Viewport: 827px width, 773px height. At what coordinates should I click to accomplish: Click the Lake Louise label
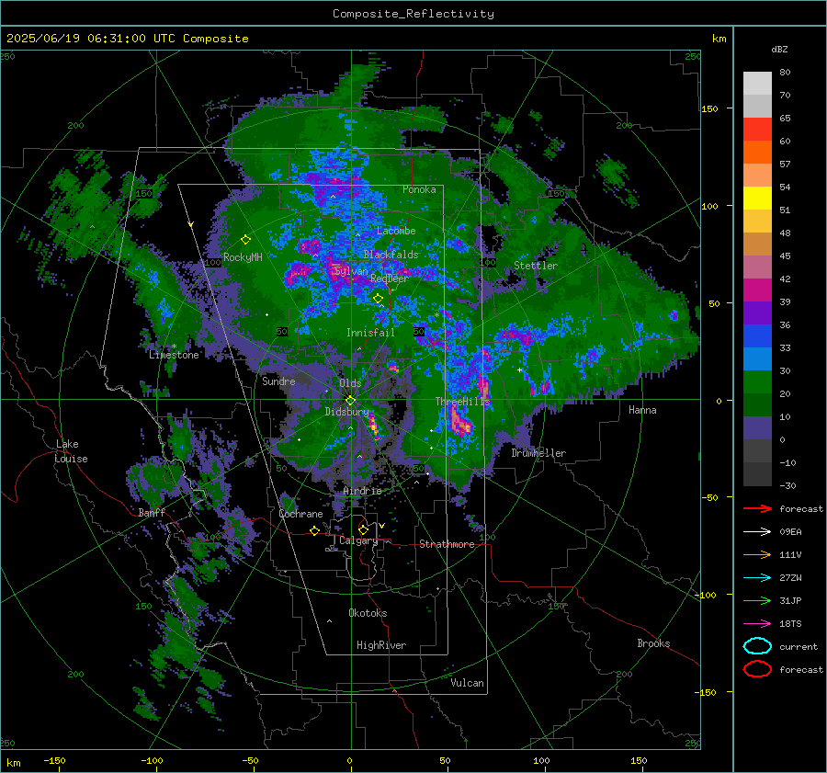point(72,451)
